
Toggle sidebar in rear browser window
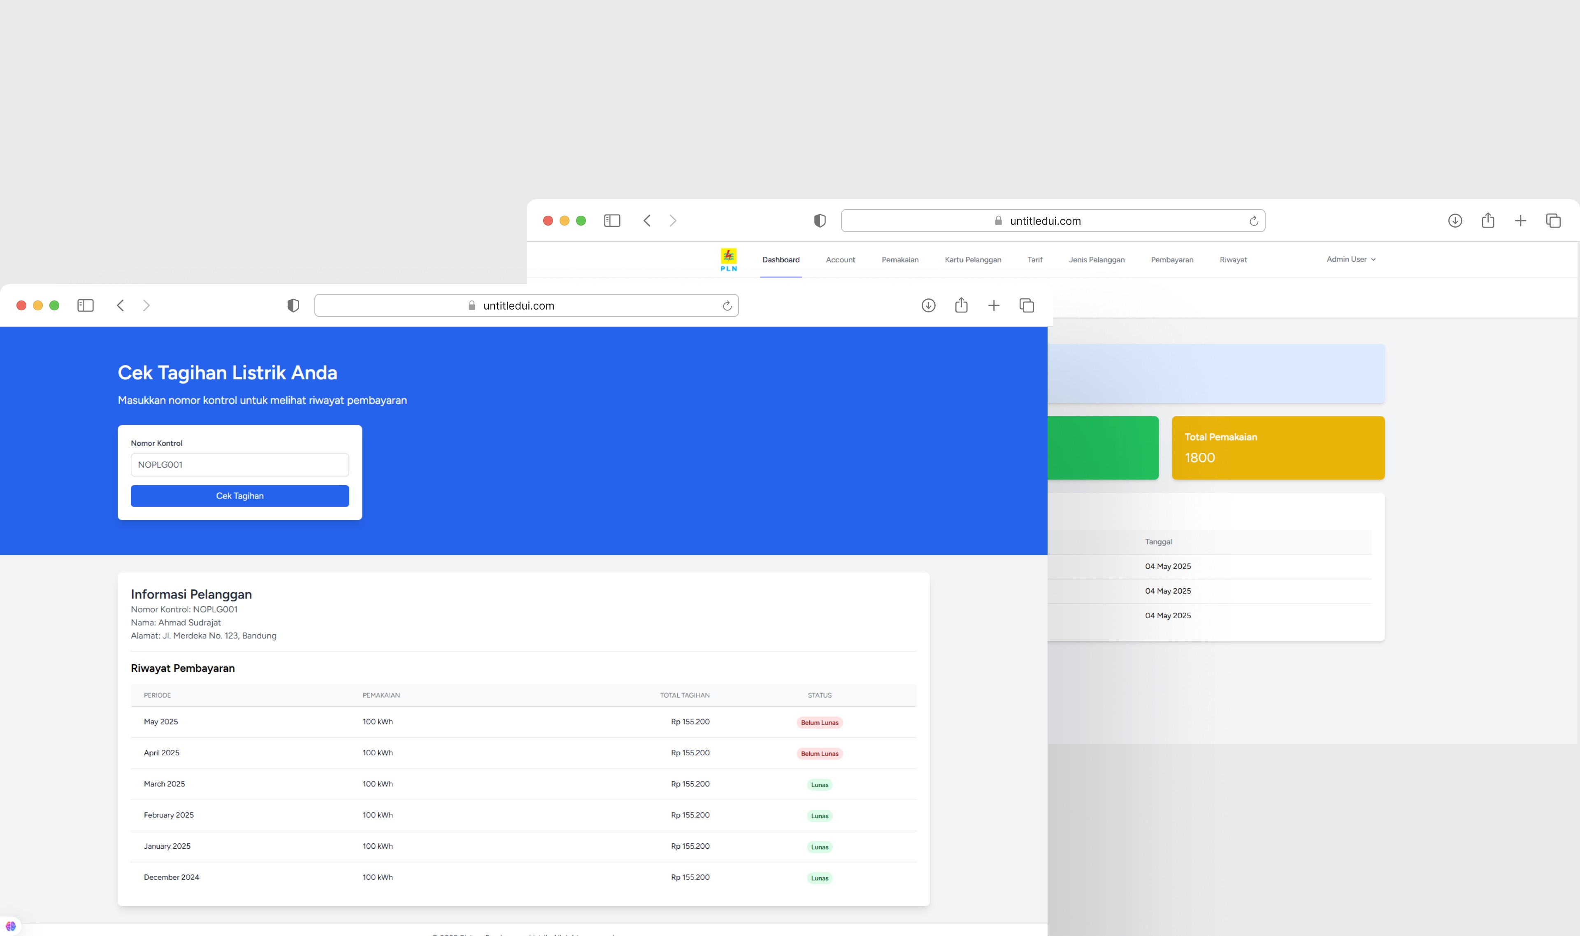611,220
